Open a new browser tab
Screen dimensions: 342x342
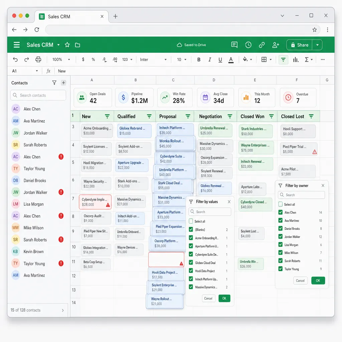point(115,16)
